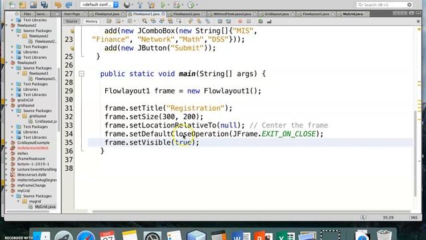Click the Redo toolbar icon

pos(69,5)
